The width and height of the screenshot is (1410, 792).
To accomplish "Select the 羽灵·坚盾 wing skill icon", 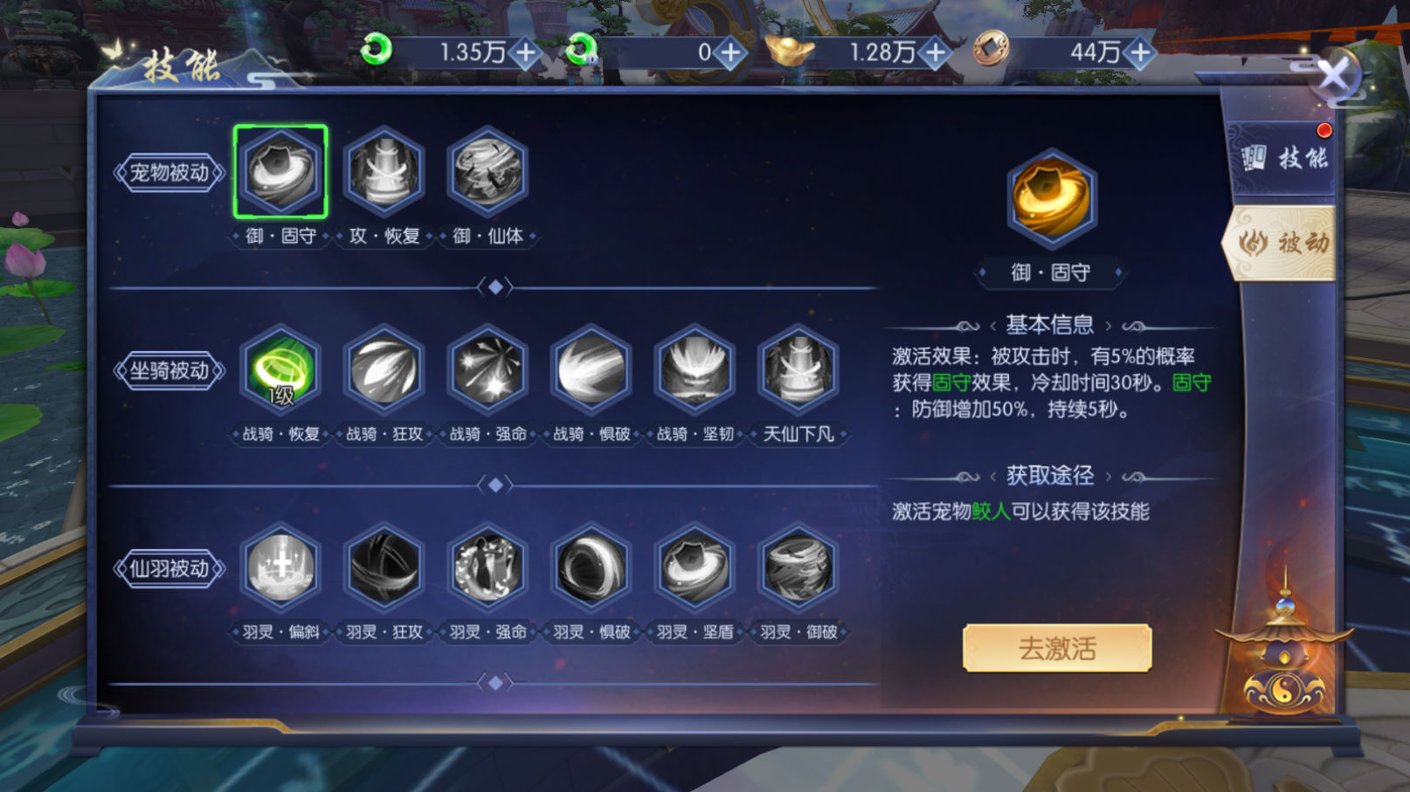I will 695,568.
